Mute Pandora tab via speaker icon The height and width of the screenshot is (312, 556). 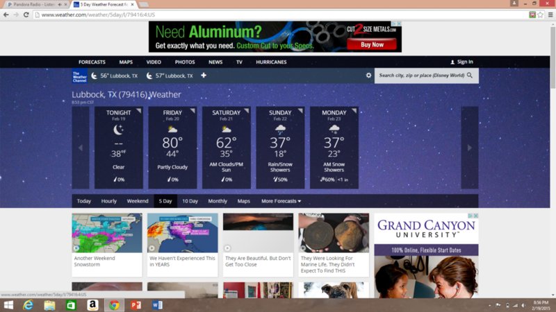[60, 5]
